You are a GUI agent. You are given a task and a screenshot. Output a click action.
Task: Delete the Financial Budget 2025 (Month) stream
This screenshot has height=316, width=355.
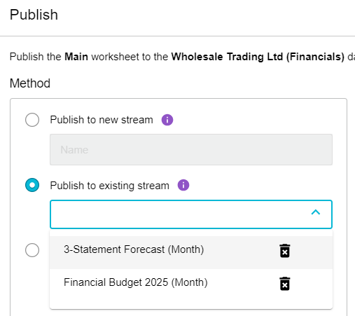pyautogui.click(x=285, y=284)
